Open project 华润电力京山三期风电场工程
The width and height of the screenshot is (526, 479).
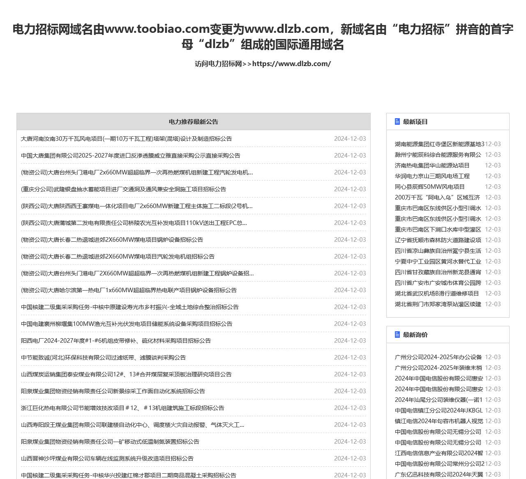coord(432,176)
